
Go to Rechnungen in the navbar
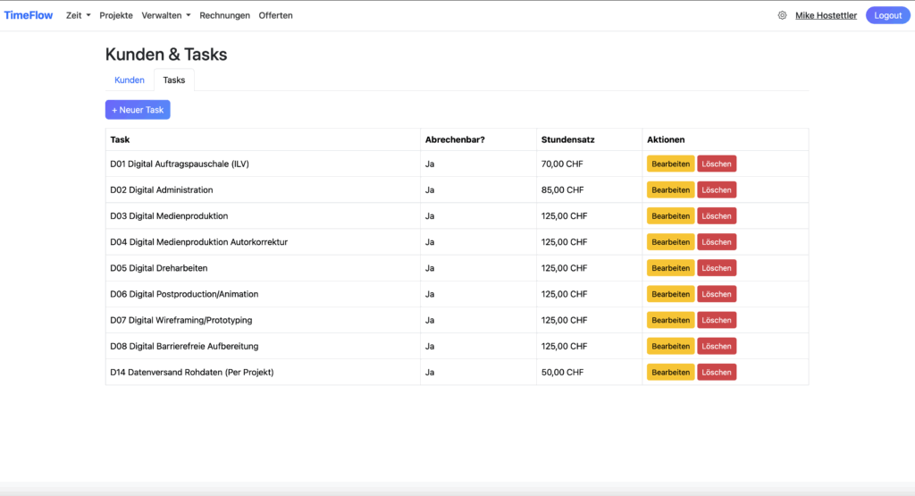click(224, 15)
